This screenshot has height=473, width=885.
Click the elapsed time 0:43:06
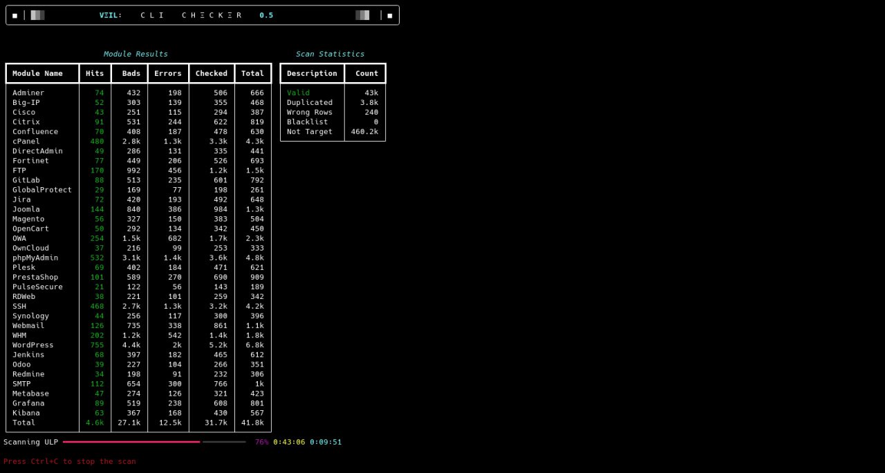coord(289,442)
